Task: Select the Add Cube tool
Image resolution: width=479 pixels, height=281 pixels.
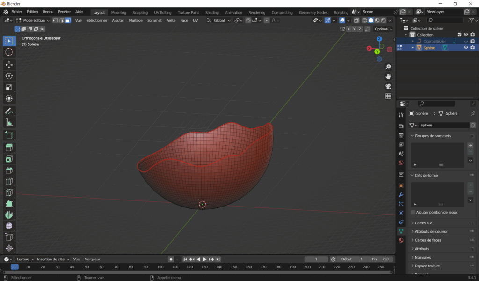Action: point(9,135)
